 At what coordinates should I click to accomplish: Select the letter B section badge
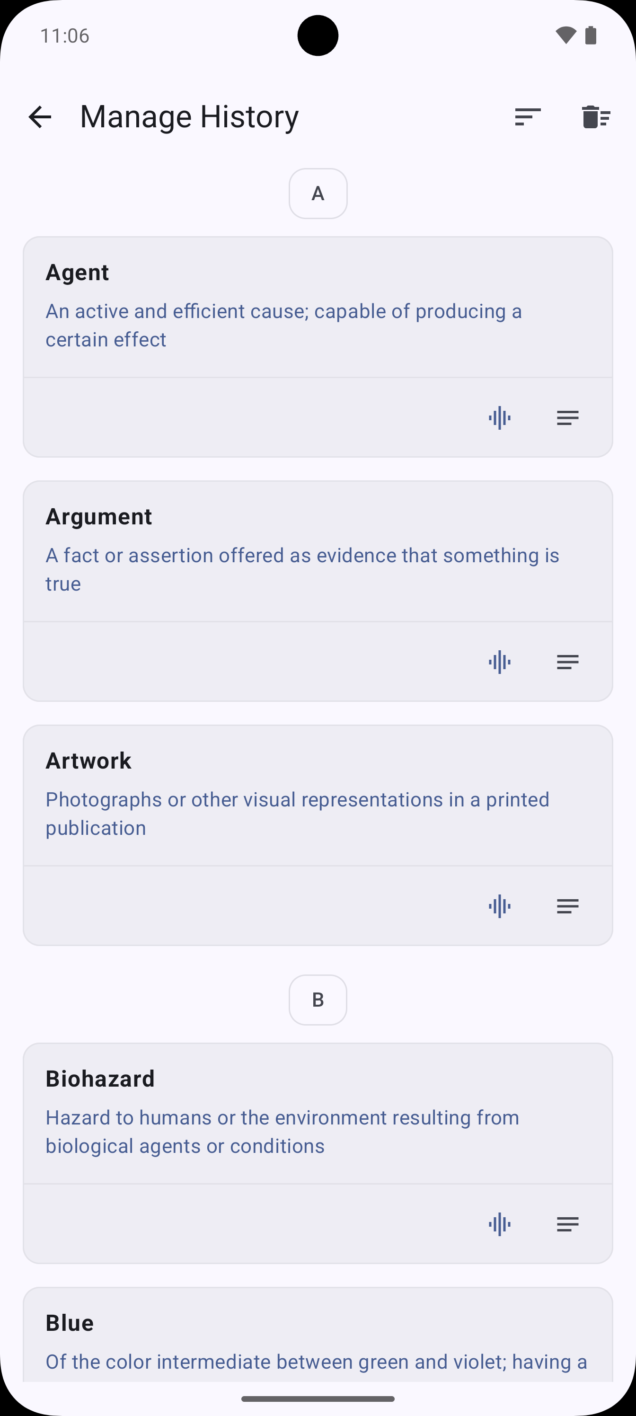coord(318,1000)
